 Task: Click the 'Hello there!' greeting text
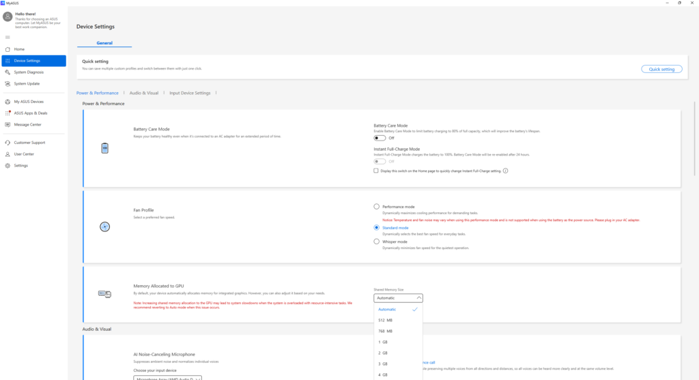pos(25,14)
